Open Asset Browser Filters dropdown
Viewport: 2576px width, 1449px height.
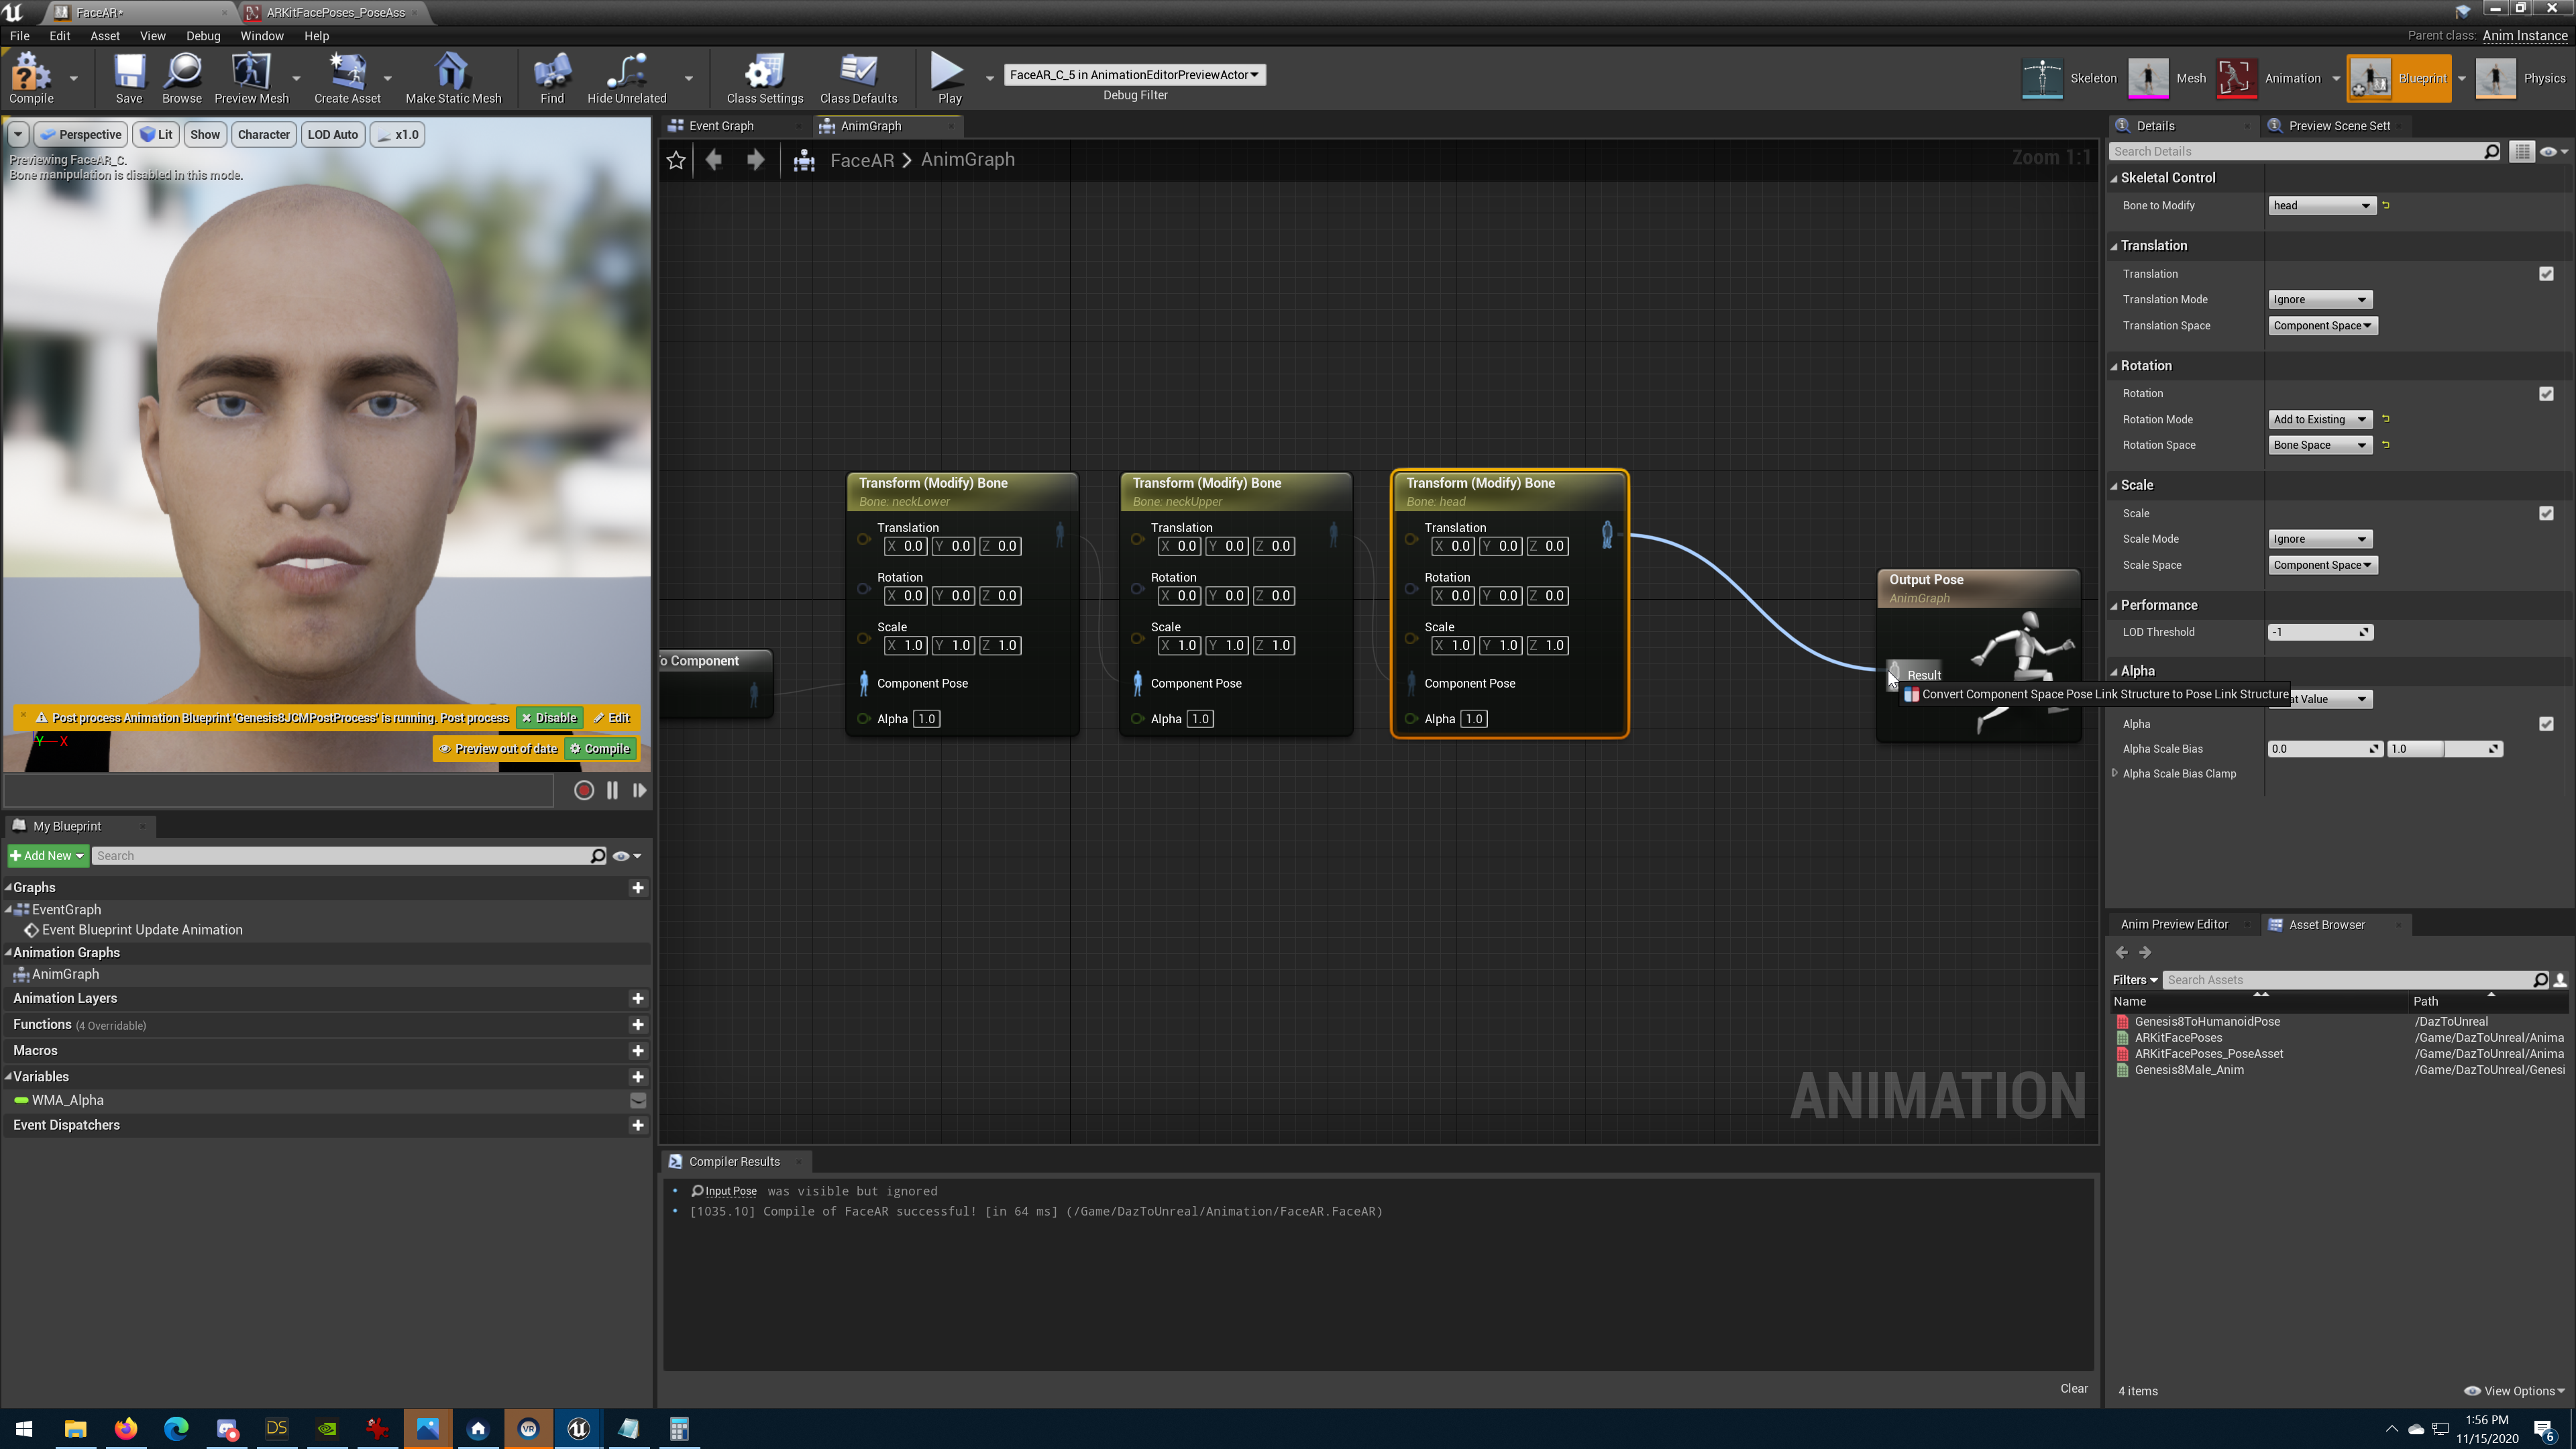(2135, 980)
